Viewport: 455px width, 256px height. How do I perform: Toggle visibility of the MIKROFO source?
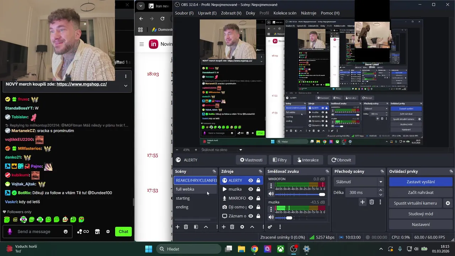[x=251, y=198]
